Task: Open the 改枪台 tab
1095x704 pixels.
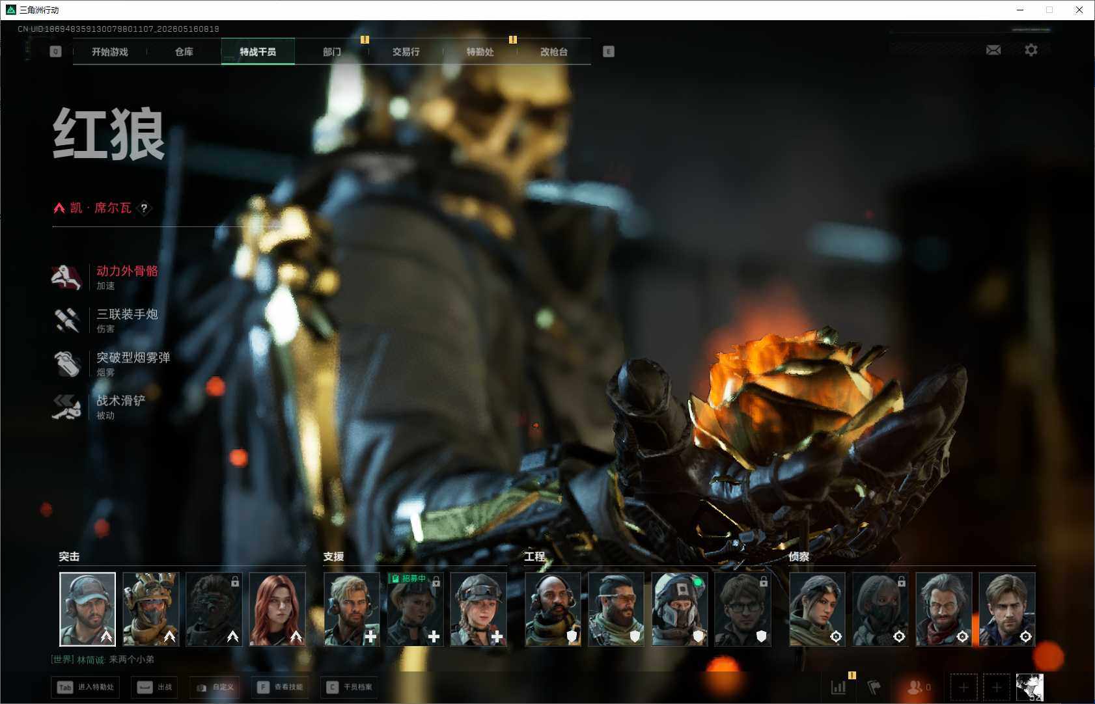Action: 554,52
